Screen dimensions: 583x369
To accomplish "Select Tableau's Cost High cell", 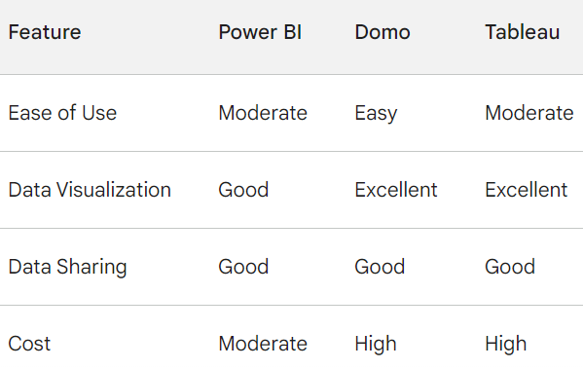I will (506, 344).
